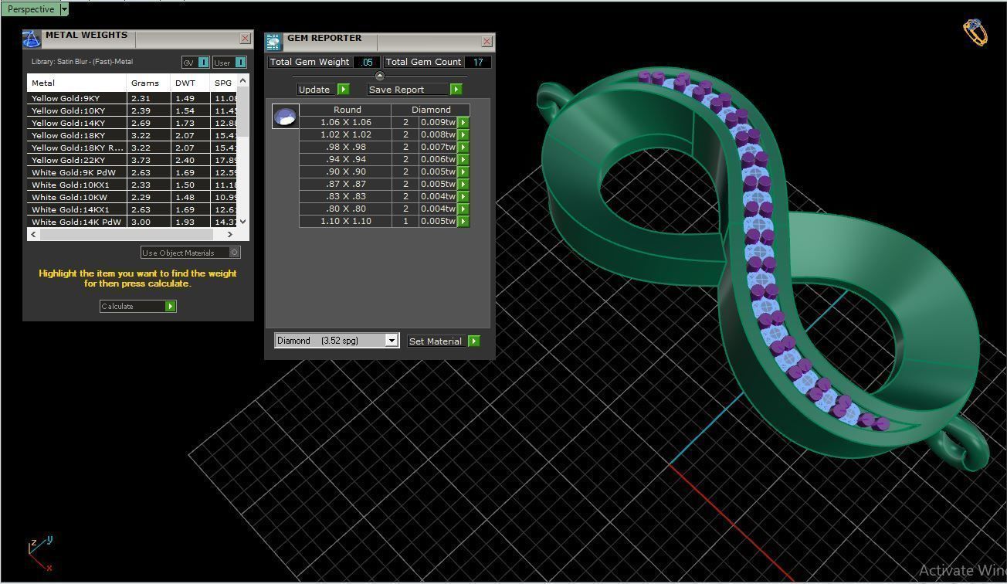The image size is (1007, 584).
Task: Click the green arrow next to Calculate
Action: (171, 307)
